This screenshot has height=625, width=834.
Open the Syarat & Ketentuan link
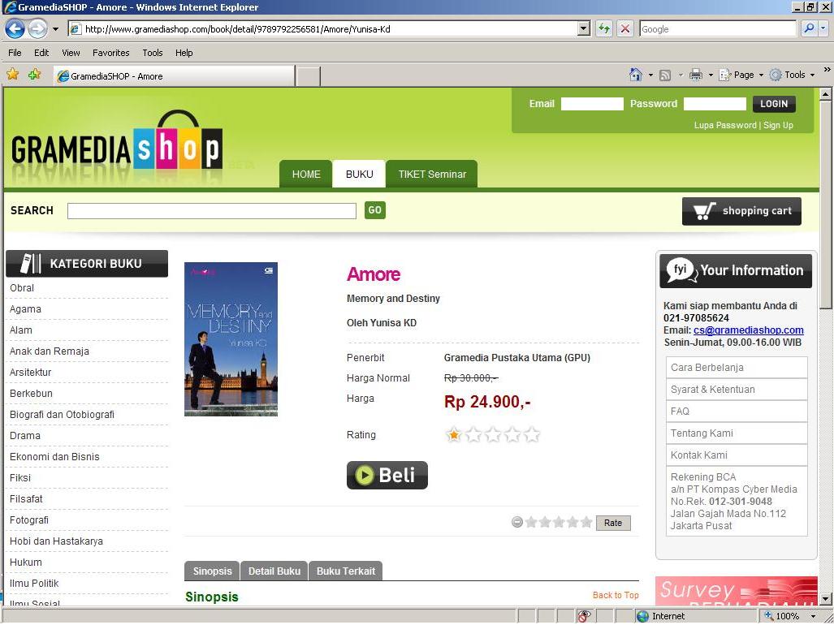[x=737, y=389]
